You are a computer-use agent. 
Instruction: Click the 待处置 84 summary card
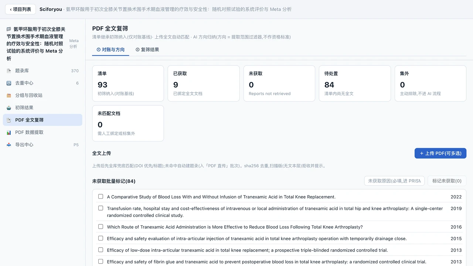(355, 83)
